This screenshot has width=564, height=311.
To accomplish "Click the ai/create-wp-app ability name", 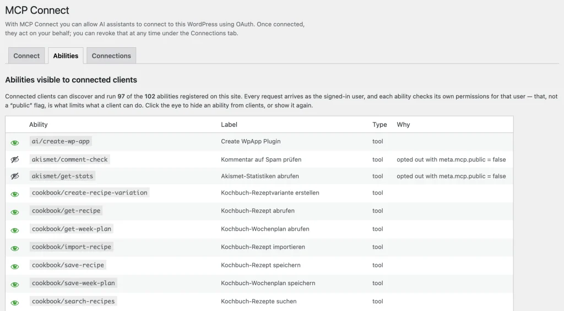I will pyautogui.click(x=61, y=141).
